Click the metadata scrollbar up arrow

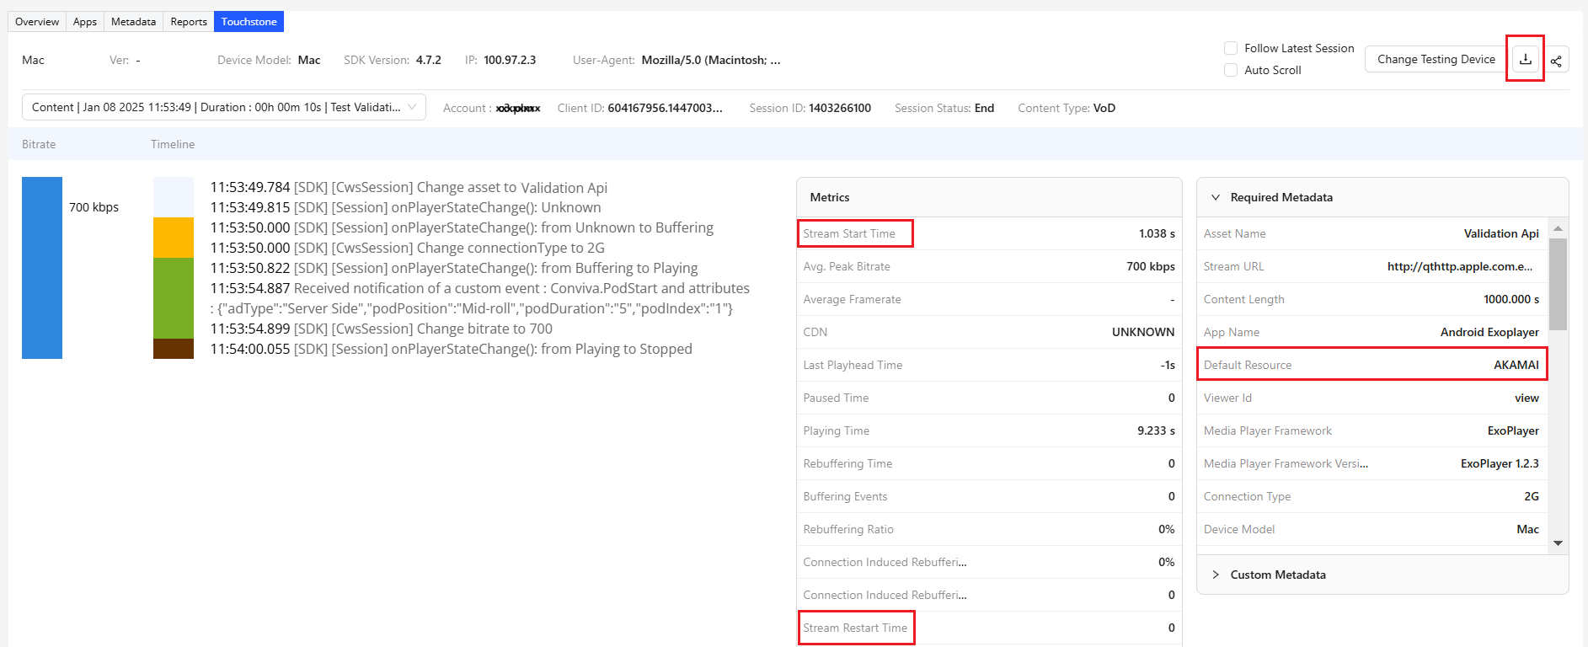(1558, 228)
